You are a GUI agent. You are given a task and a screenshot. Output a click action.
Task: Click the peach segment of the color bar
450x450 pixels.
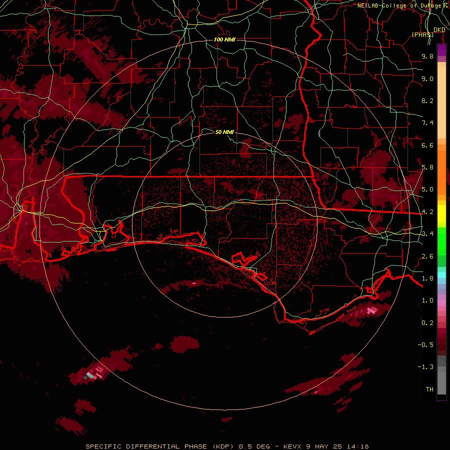point(441,100)
